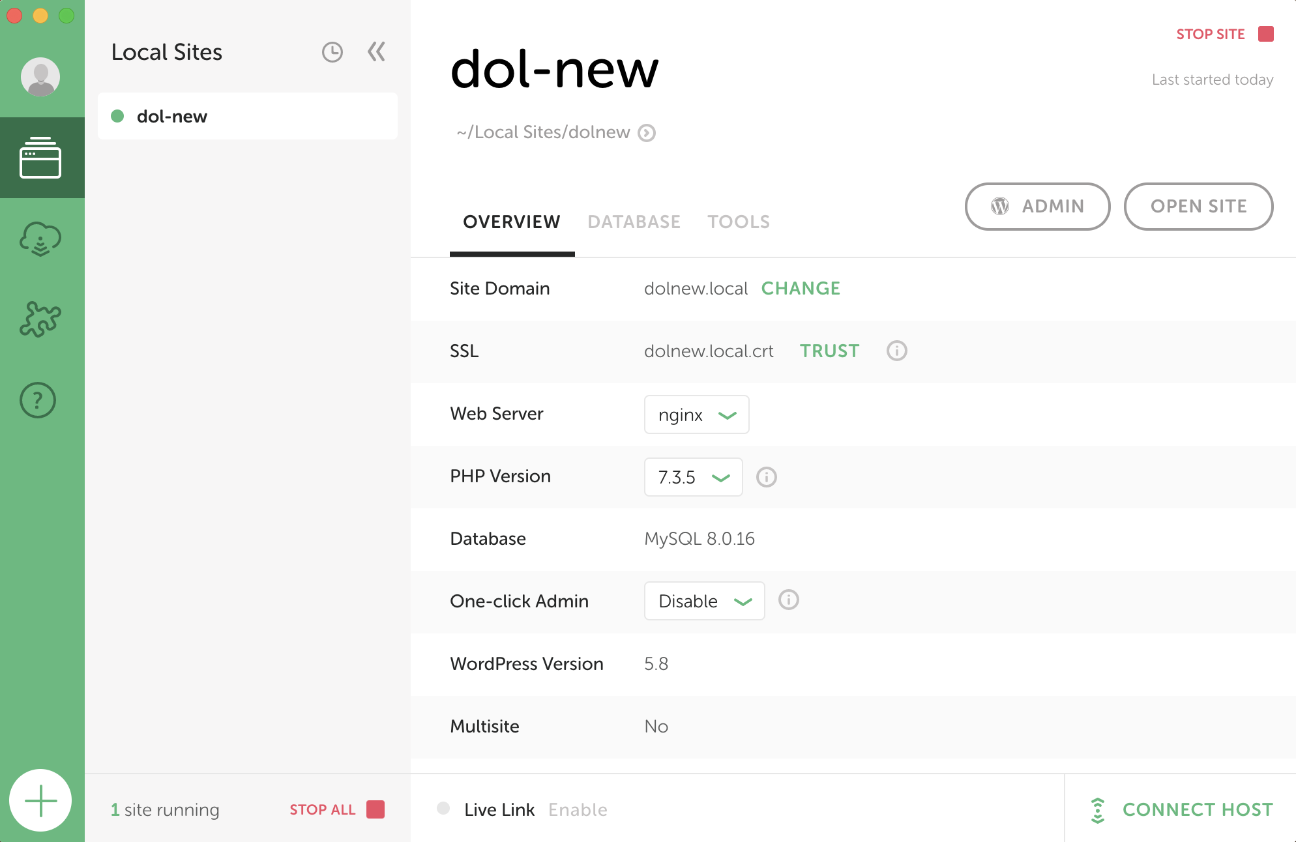Switch to the TOOLS tab
1296x842 pixels.
[x=739, y=222]
